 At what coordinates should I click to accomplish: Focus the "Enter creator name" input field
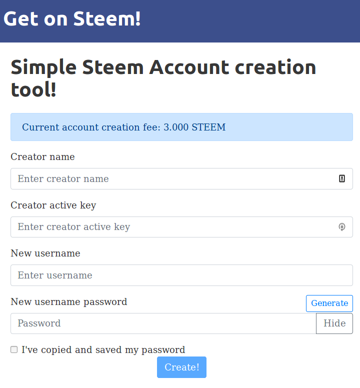(x=181, y=178)
